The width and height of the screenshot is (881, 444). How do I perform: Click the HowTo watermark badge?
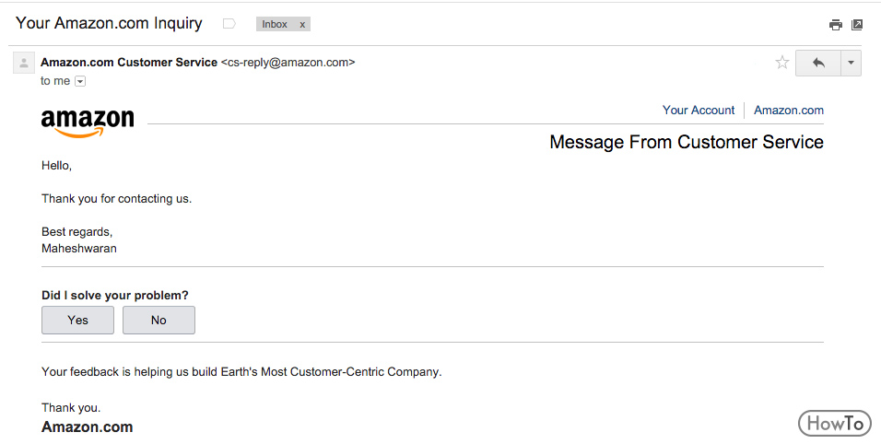[x=834, y=423]
